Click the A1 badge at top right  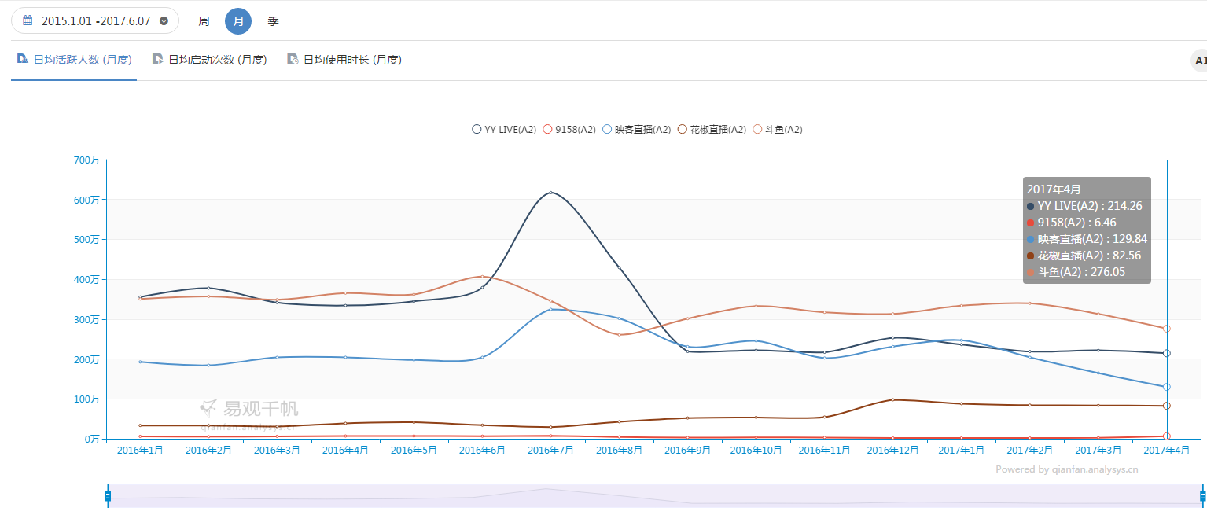[x=1199, y=61]
